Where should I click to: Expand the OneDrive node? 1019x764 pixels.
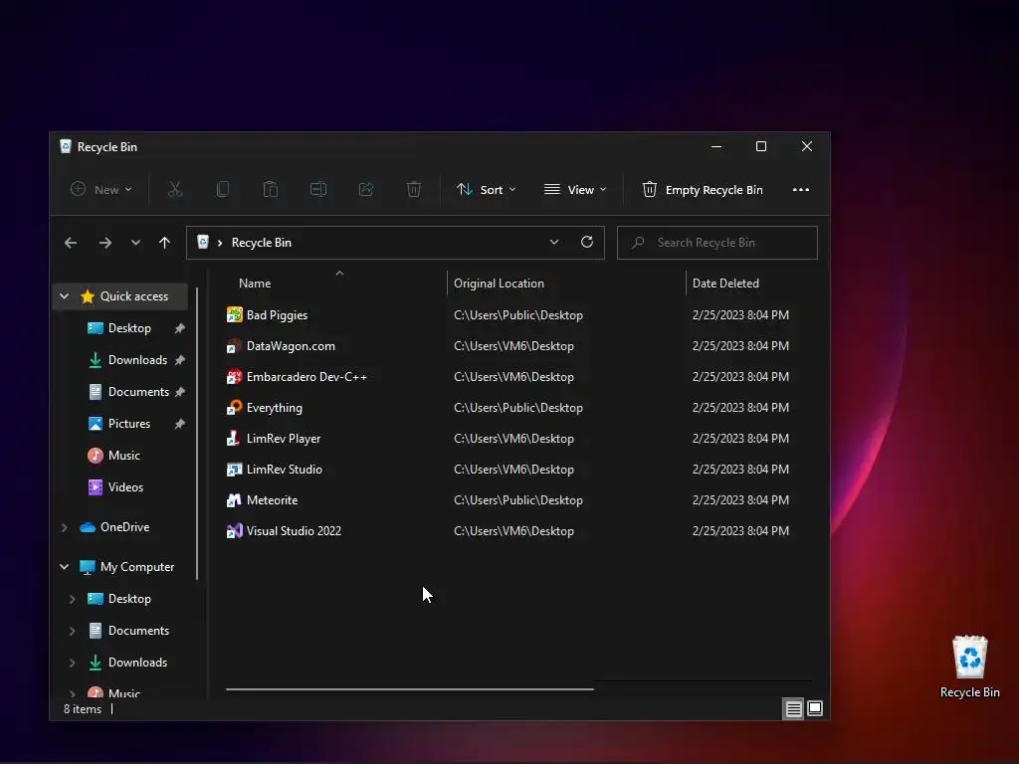click(x=65, y=527)
